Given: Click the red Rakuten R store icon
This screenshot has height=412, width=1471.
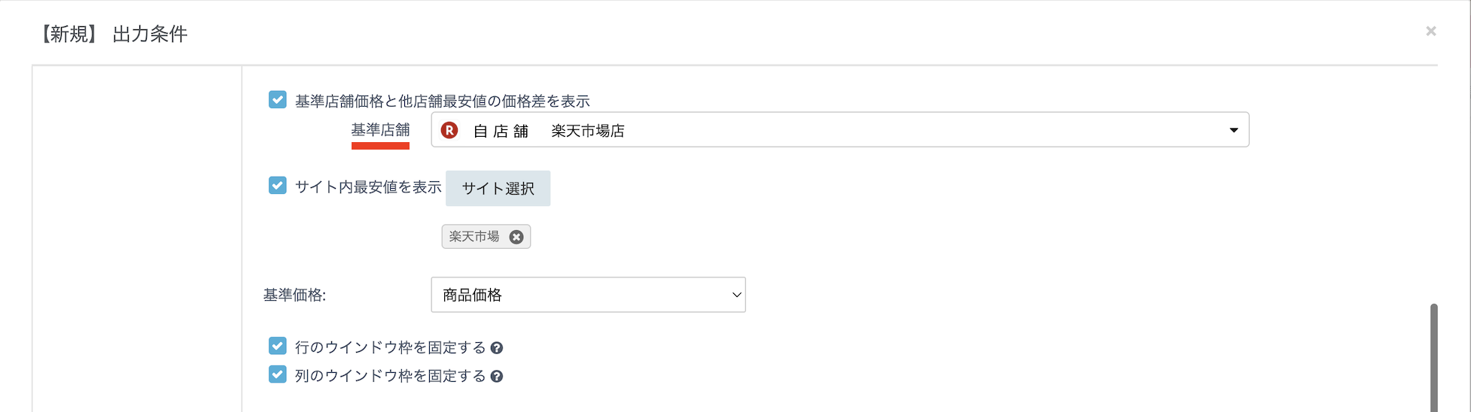Looking at the screenshot, I should pos(449,130).
